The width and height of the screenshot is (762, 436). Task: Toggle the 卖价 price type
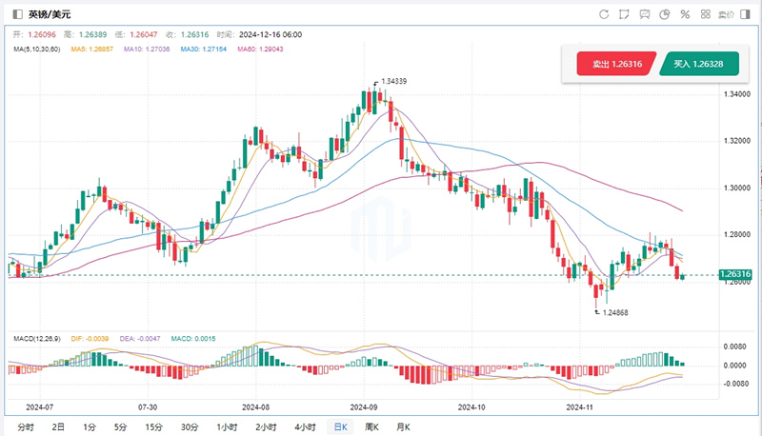(726, 14)
